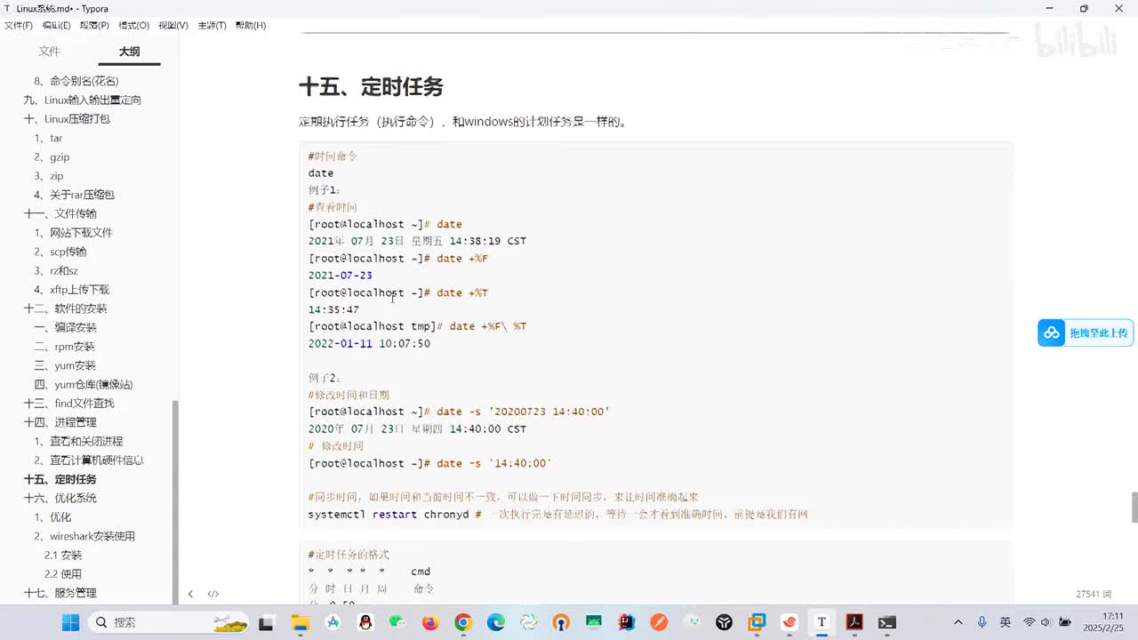This screenshot has width=1138, height=640.
Task: Select outline item 一、编译安装
Action: tap(65, 328)
